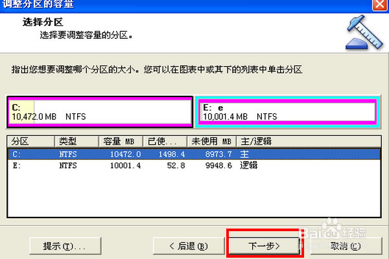Click the NTFS type cell in the C: row
Image resolution: width=389 pixels, height=259 pixels.
pos(68,154)
